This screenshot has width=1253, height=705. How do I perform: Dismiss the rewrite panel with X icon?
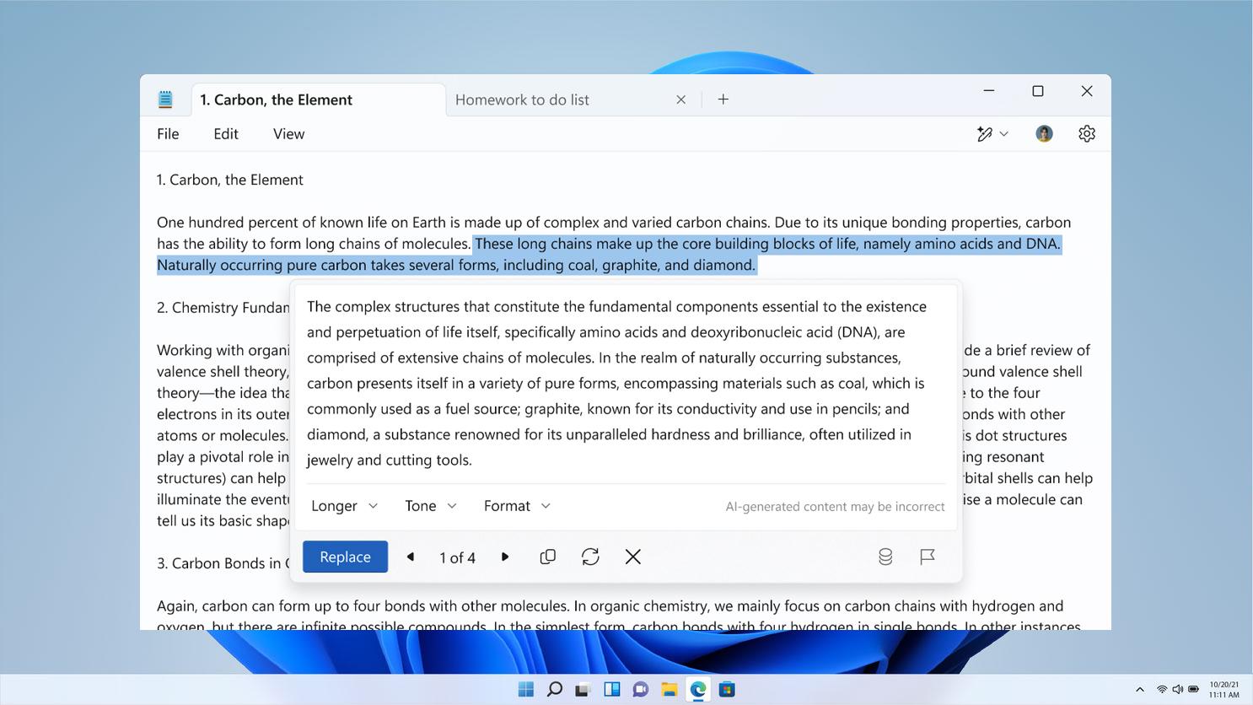pos(633,557)
